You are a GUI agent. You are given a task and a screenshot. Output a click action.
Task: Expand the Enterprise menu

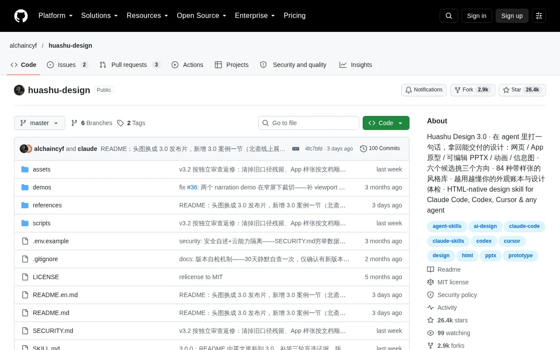click(x=255, y=16)
